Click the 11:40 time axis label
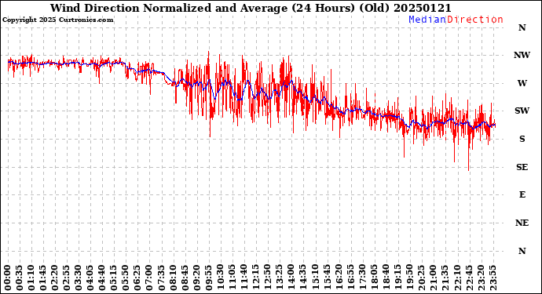 244,278
